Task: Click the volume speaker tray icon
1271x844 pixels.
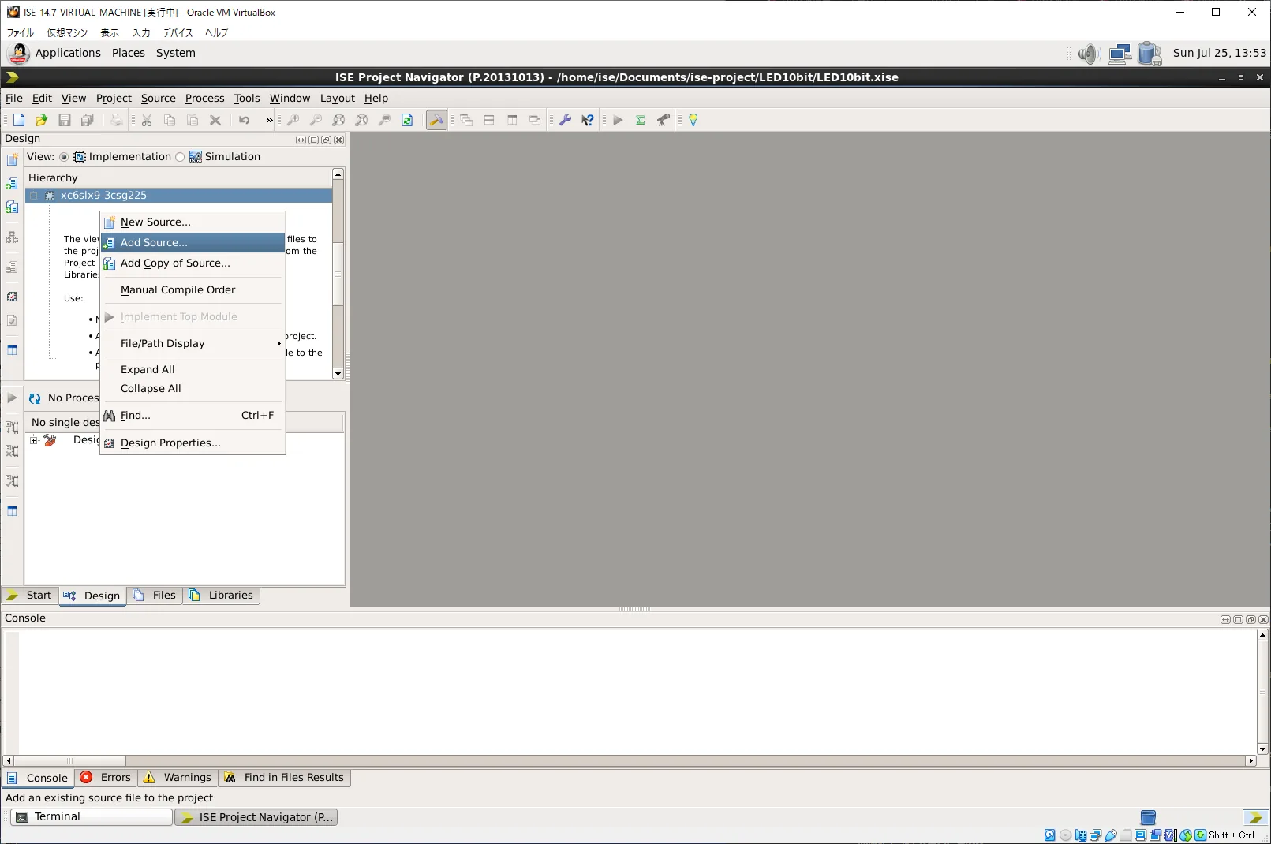Action: [1089, 54]
